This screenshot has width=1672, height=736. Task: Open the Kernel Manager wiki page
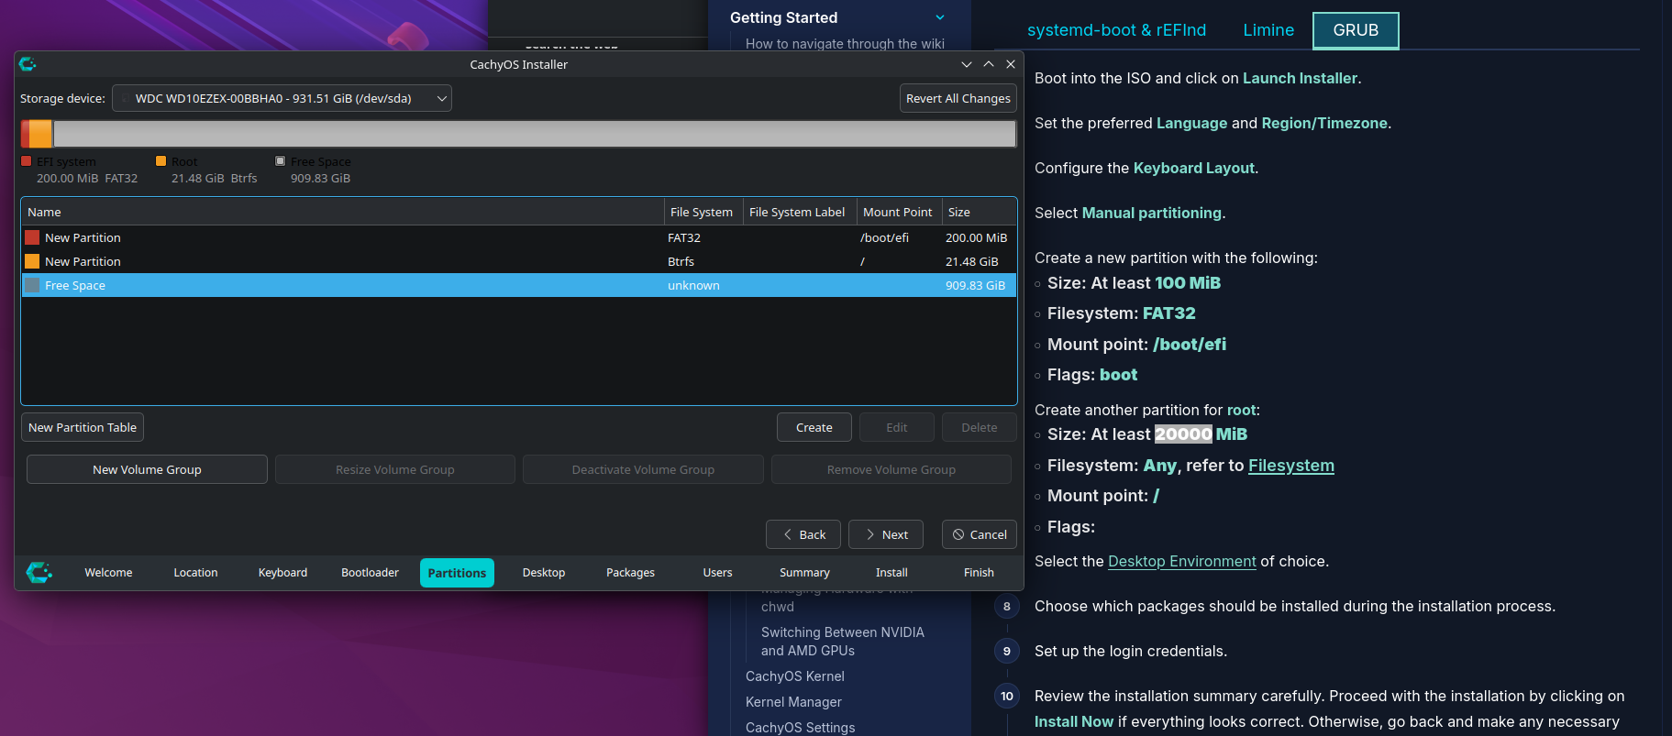click(793, 702)
